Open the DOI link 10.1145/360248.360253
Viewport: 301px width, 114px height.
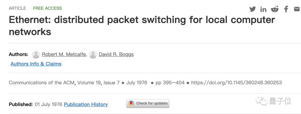(x=237, y=83)
